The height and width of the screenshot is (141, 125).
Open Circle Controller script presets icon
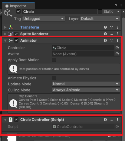111,120
